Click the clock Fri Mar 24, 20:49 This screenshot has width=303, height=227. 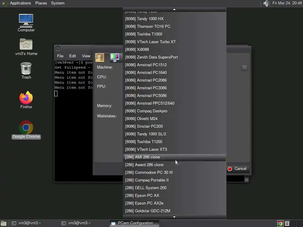287,3
